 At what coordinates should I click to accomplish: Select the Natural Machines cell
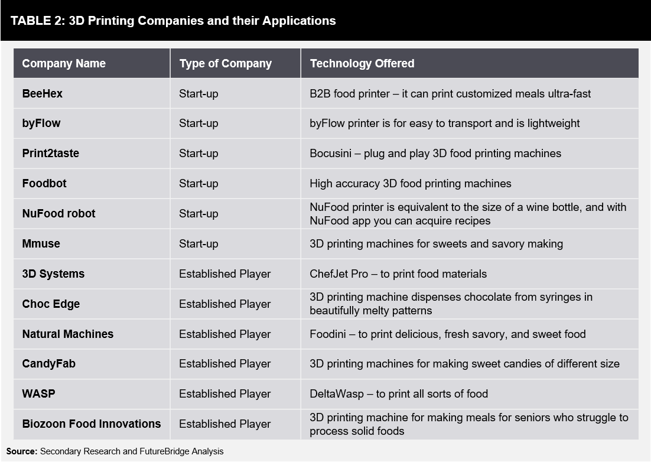92,334
